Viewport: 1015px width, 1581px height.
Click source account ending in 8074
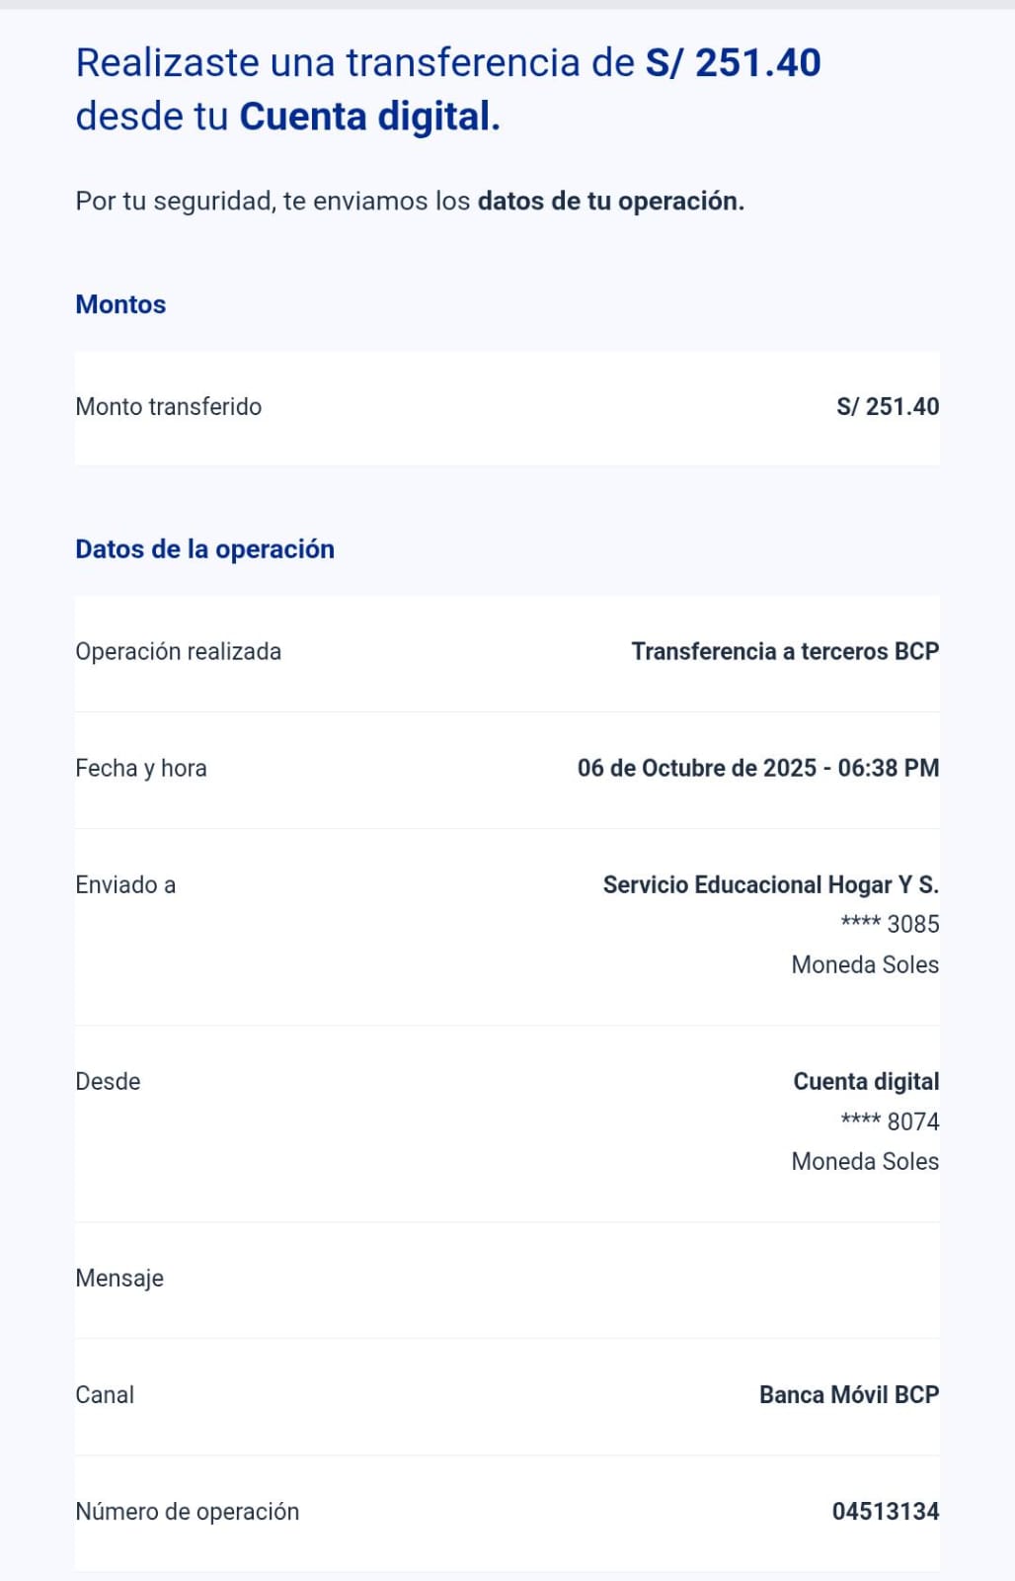(x=889, y=1123)
